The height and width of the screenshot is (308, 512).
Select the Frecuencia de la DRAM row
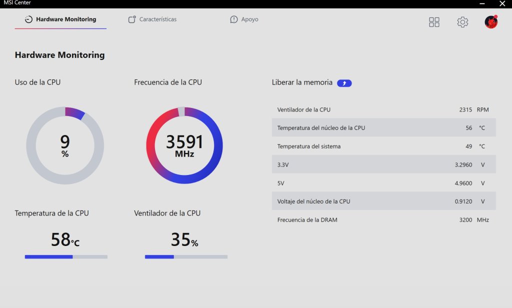[383, 220]
